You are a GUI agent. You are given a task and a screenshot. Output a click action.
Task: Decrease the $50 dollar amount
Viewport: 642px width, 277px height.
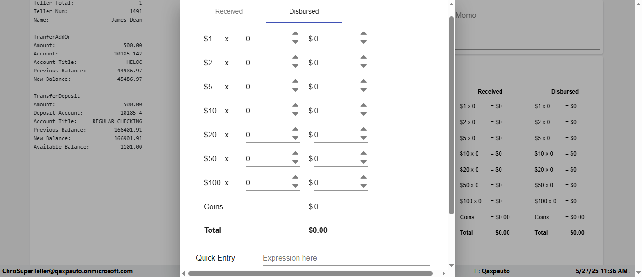(363, 162)
